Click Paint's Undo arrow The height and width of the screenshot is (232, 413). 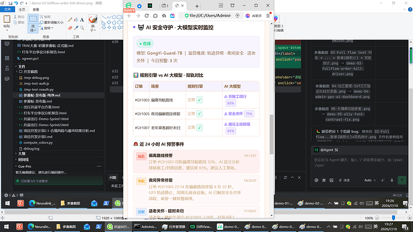coord(16,3)
